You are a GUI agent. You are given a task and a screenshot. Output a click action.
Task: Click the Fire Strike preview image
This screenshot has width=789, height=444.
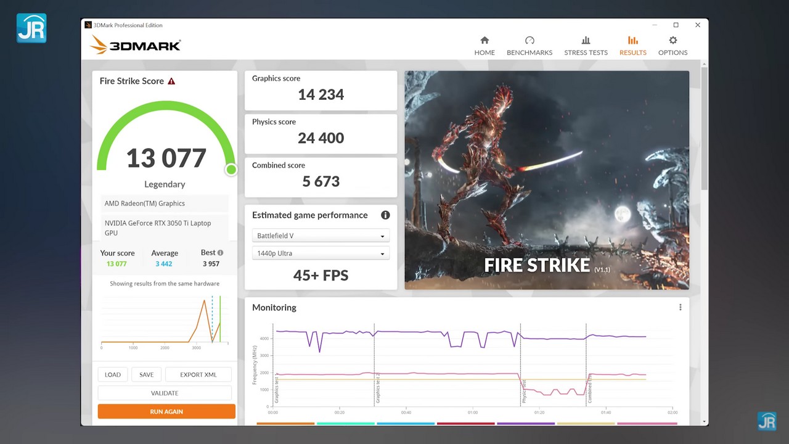point(547,180)
